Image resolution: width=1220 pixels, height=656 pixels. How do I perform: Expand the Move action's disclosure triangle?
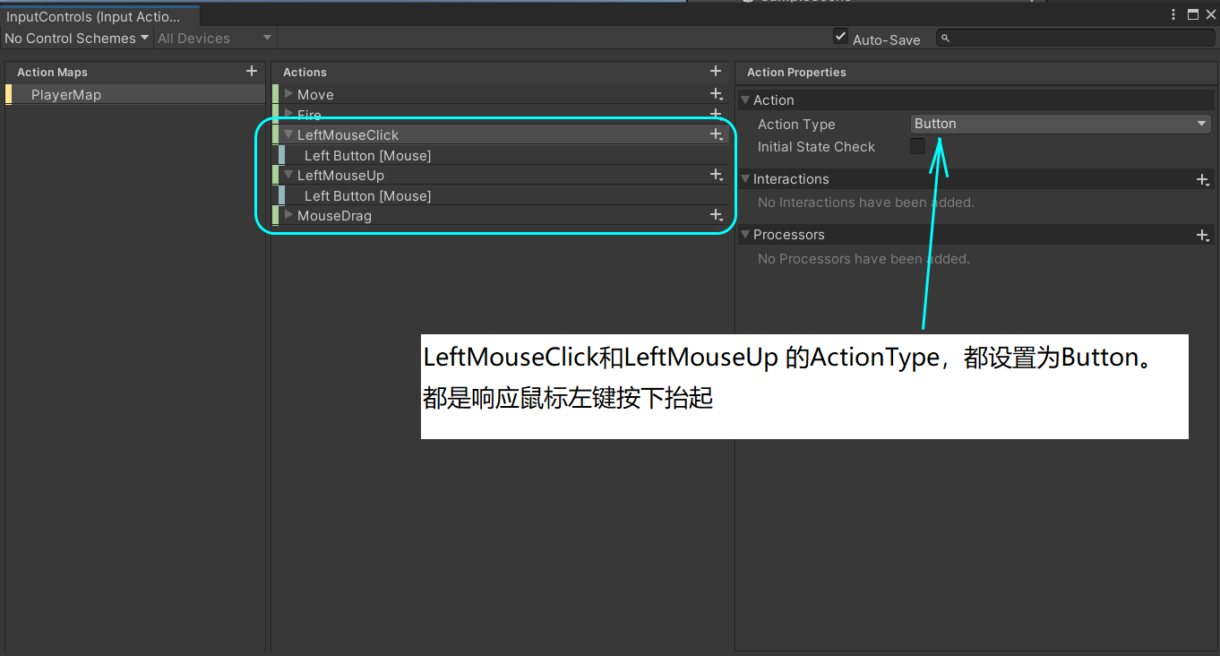click(287, 93)
